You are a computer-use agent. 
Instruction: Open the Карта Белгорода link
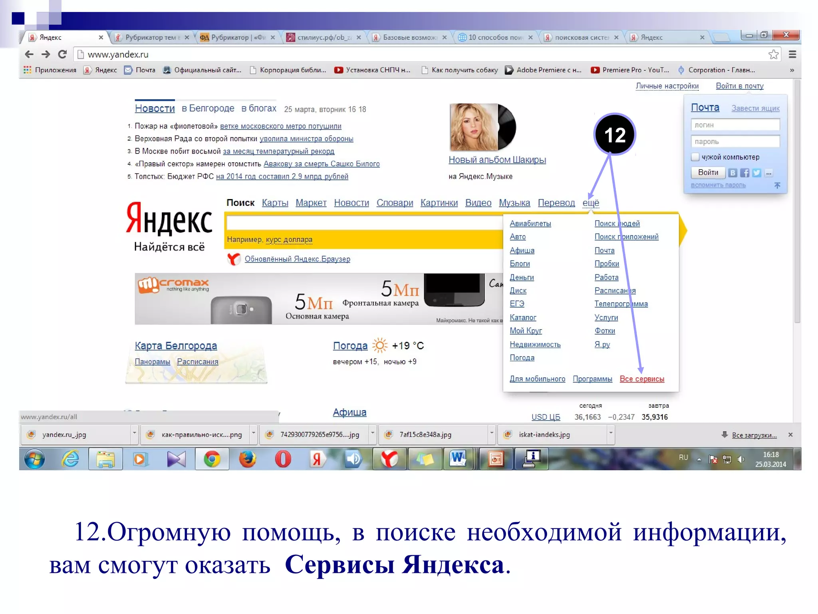click(176, 346)
